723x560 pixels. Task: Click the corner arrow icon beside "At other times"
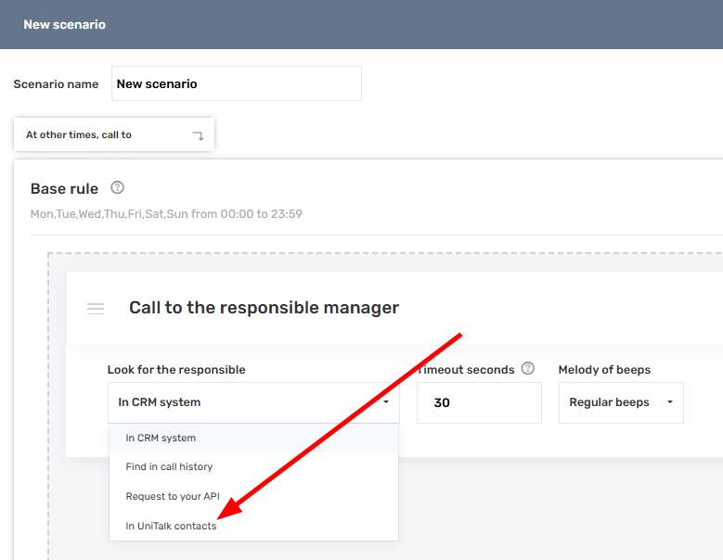[198, 135]
